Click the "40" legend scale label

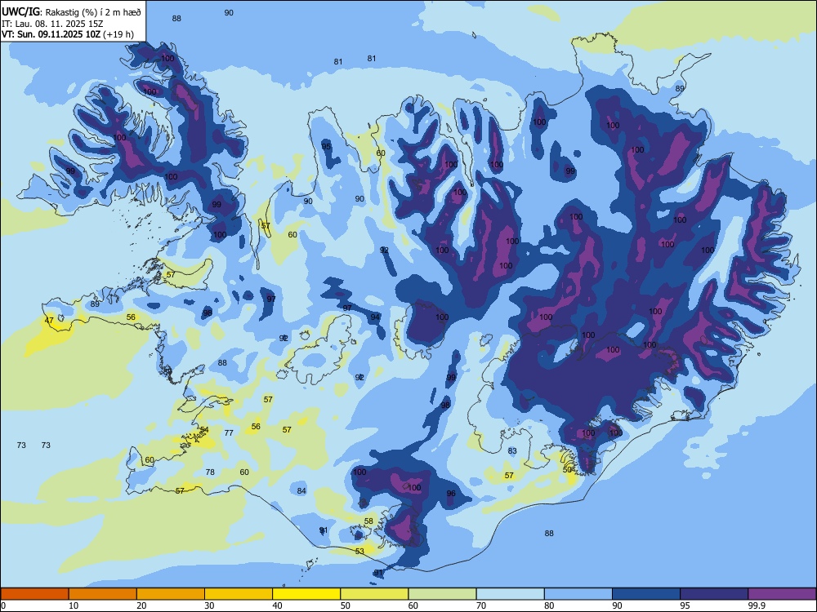(x=277, y=605)
